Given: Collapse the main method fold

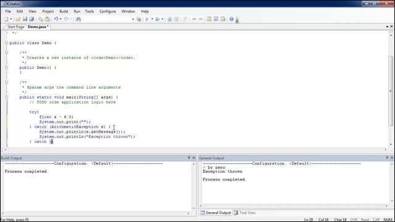Looking at the screenshot, I should pyautogui.click(x=7, y=97).
